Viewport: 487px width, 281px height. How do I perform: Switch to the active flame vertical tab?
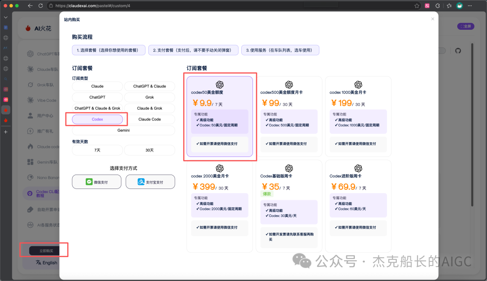point(5,110)
